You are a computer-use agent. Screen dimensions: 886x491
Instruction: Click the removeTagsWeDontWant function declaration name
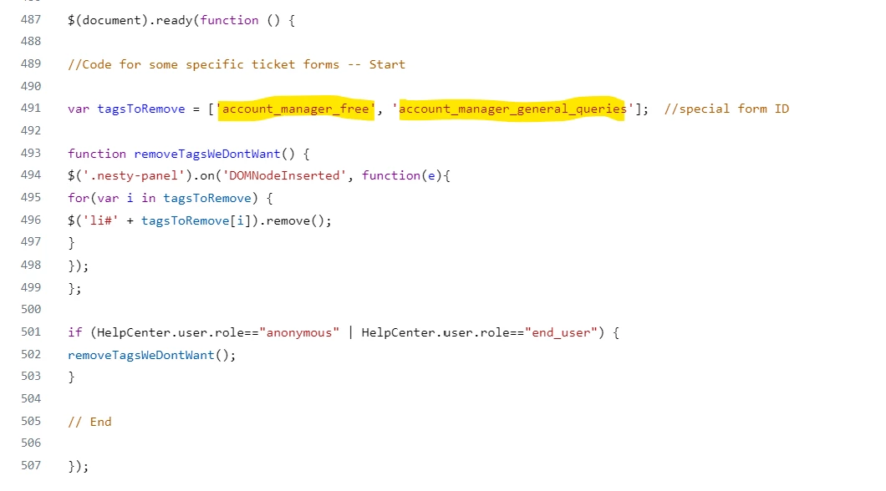[206, 154]
